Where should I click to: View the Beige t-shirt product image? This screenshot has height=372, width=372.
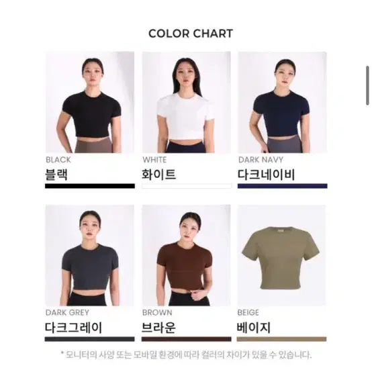click(x=281, y=256)
